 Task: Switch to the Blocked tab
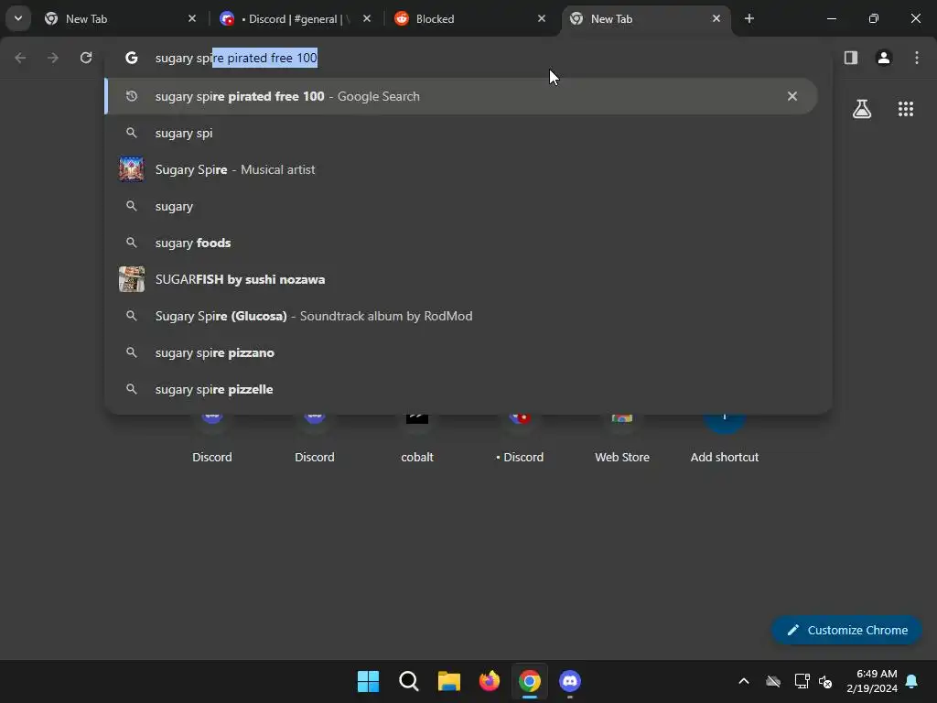coord(469,18)
